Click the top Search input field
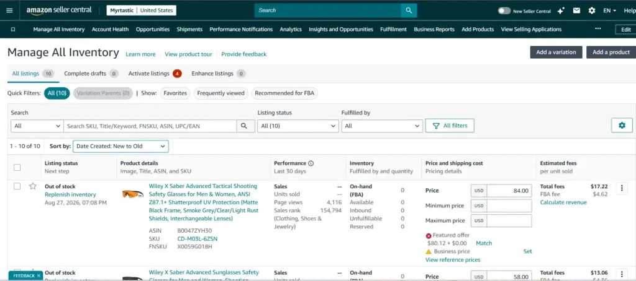Screen dimensions: 636x281 [x=327, y=11]
